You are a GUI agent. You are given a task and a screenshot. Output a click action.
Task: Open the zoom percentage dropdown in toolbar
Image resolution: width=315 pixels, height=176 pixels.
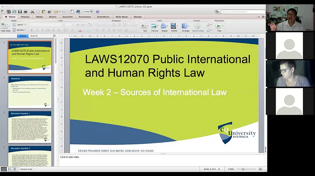(91, 12)
